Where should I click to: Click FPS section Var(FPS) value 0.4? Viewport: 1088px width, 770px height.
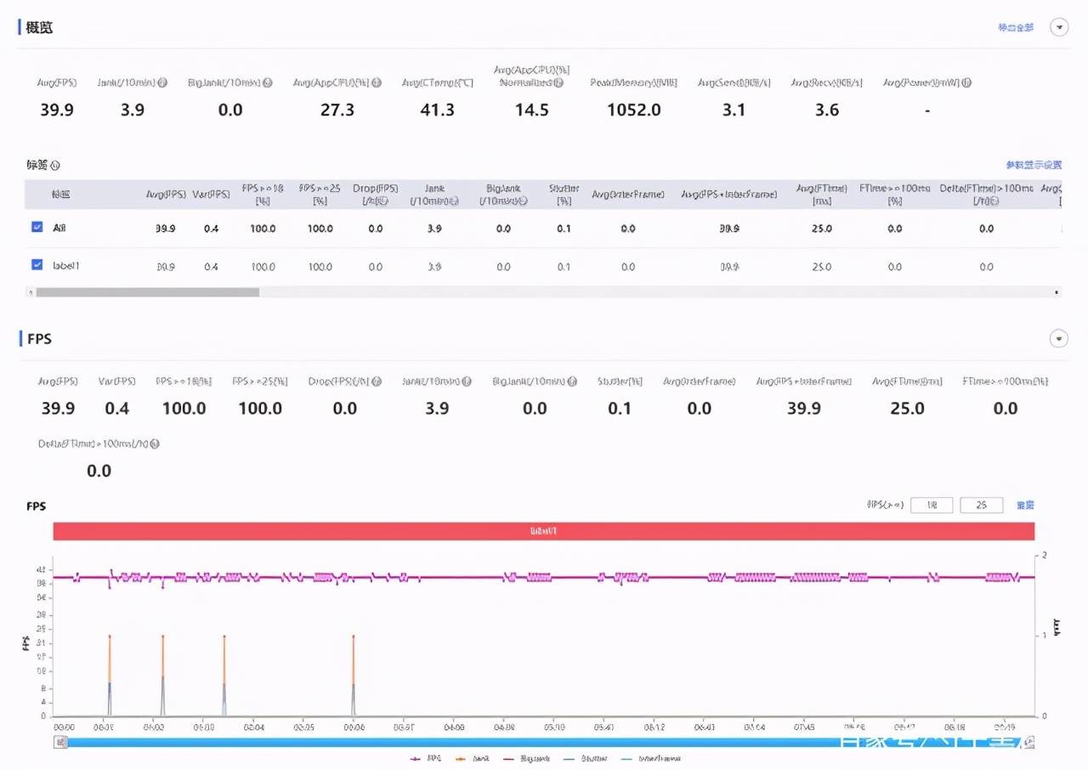click(x=116, y=409)
